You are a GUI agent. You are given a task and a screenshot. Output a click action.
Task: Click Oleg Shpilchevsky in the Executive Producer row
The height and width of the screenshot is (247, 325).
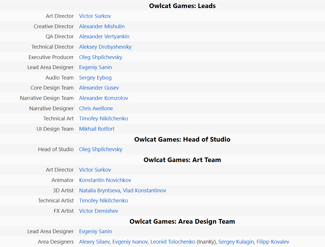pyautogui.click(x=101, y=57)
